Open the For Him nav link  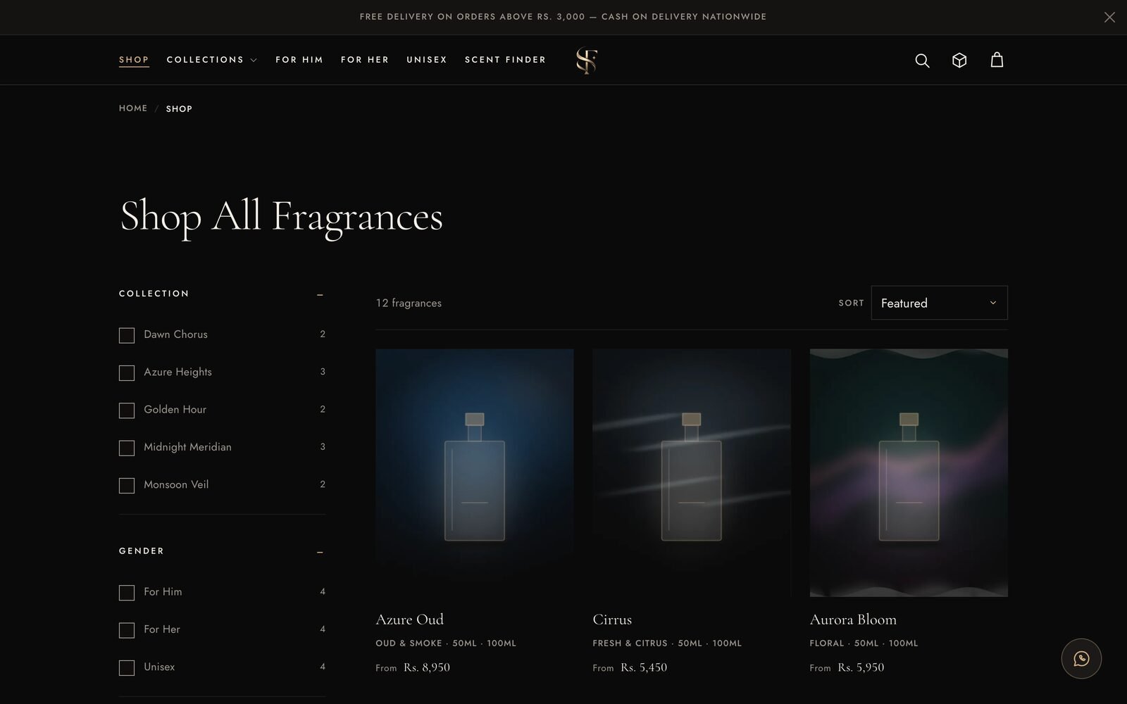tap(299, 60)
